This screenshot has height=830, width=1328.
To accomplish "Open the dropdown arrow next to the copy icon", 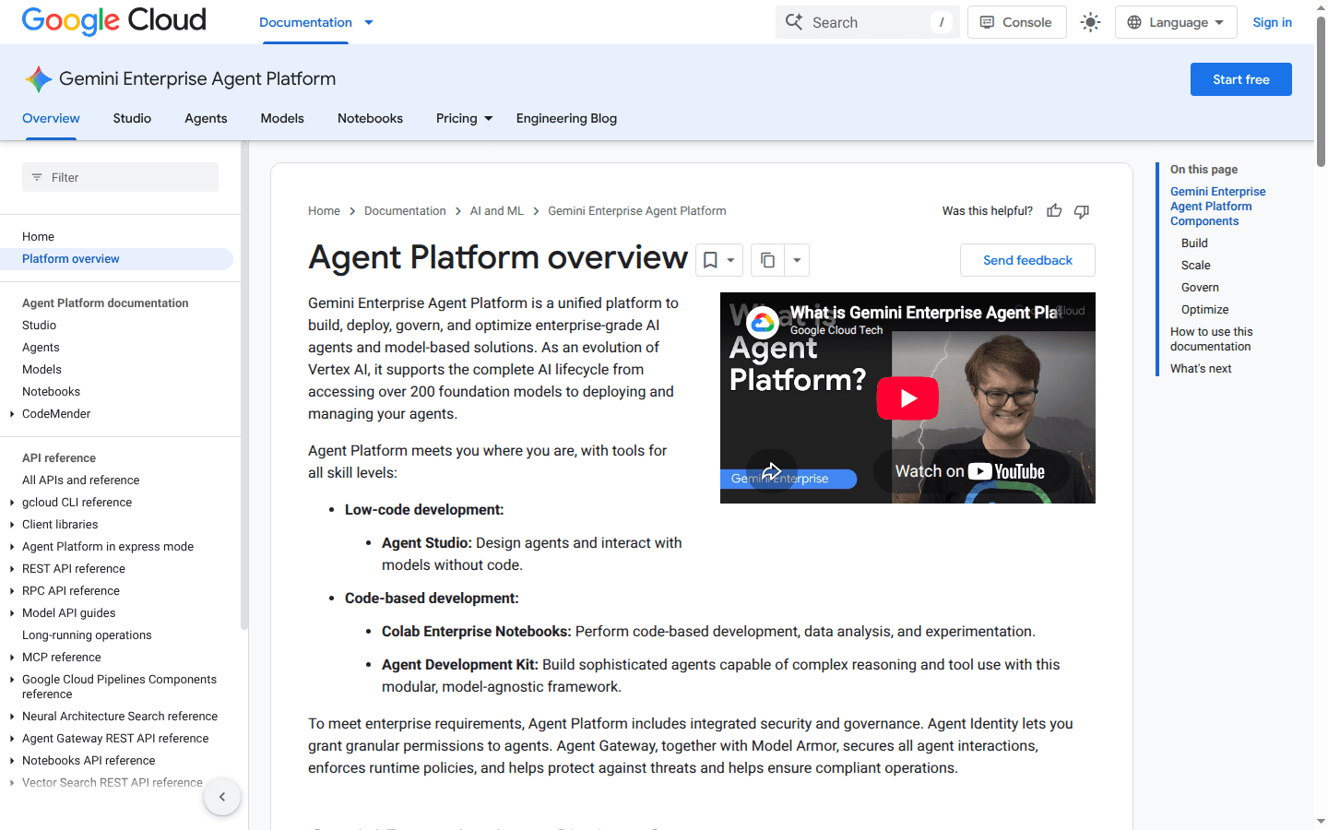I will [797, 260].
